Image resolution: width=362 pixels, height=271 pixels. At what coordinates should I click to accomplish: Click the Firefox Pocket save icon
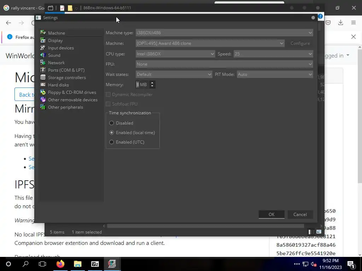click(x=328, y=23)
